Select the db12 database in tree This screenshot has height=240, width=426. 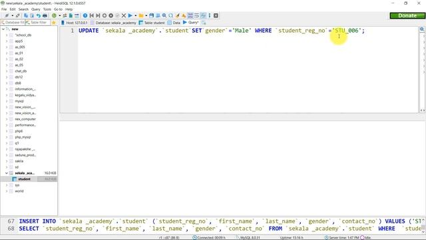[x=19, y=77]
